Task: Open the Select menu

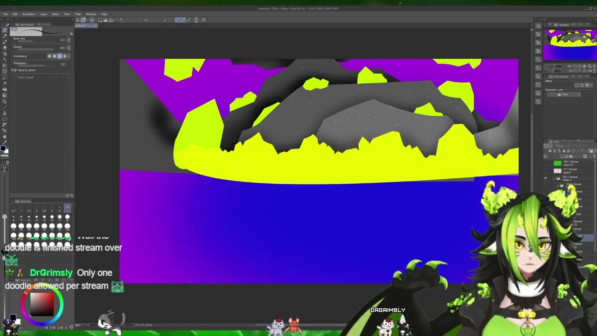Action: point(55,14)
